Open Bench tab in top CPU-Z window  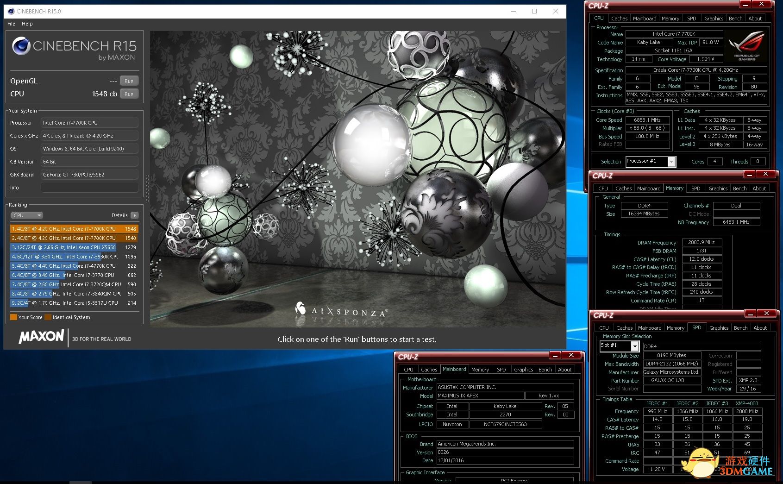(x=735, y=19)
